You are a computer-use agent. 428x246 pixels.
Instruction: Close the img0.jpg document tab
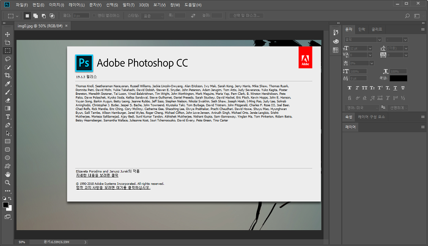pos(66,26)
